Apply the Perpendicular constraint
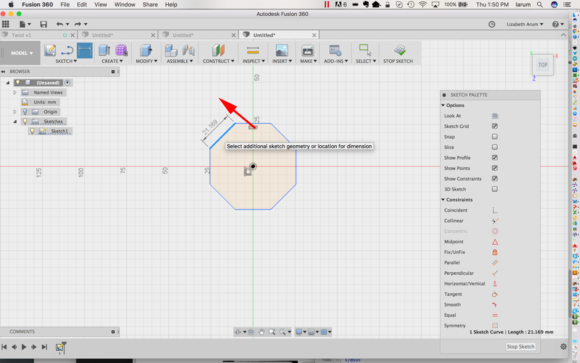Screen dimensions: 580x363 tap(495, 274)
